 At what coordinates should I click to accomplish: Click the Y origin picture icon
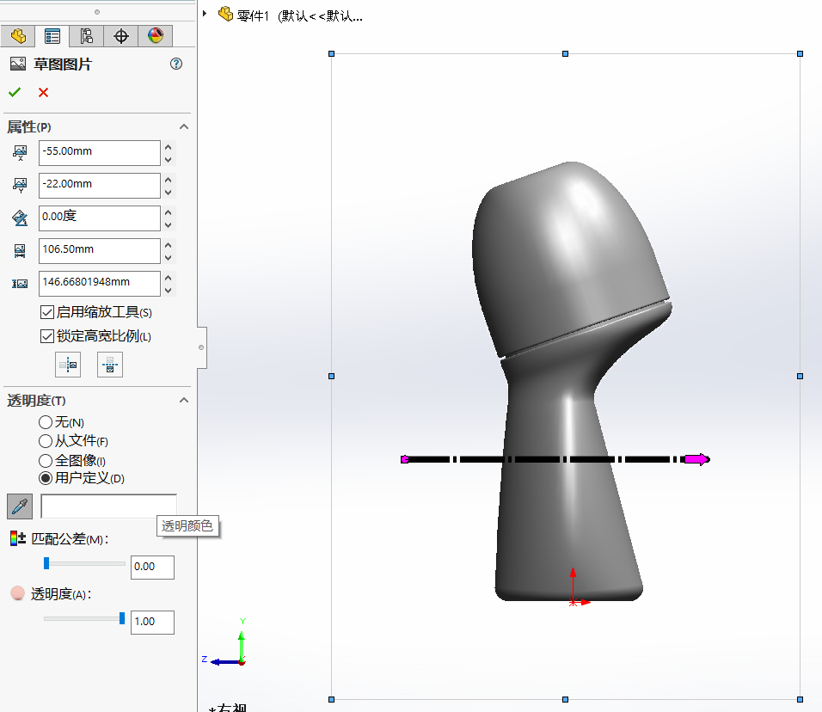point(20,186)
